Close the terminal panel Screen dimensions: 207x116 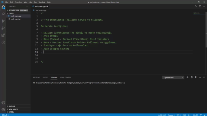[x=204, y=77]
